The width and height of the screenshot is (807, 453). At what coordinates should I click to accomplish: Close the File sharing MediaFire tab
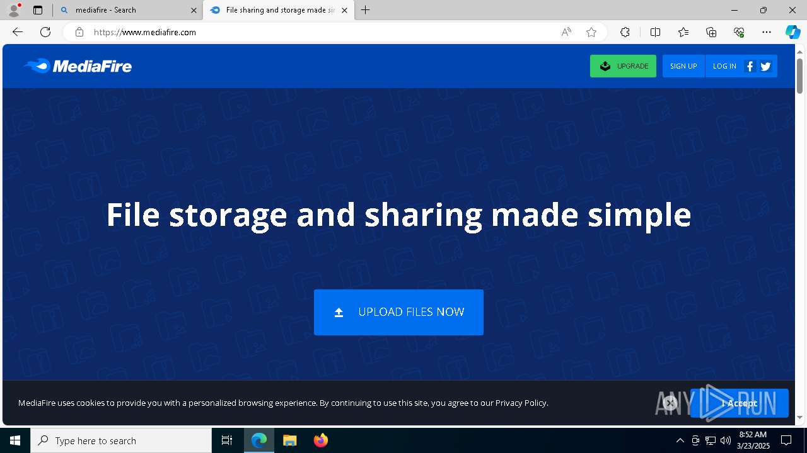[x=344, y=10]
